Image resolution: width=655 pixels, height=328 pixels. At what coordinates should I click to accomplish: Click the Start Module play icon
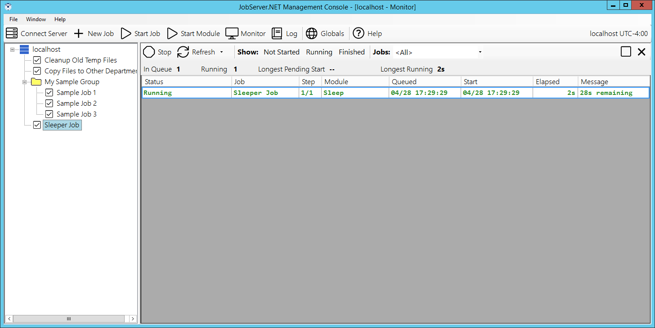(x=172, y=33)
